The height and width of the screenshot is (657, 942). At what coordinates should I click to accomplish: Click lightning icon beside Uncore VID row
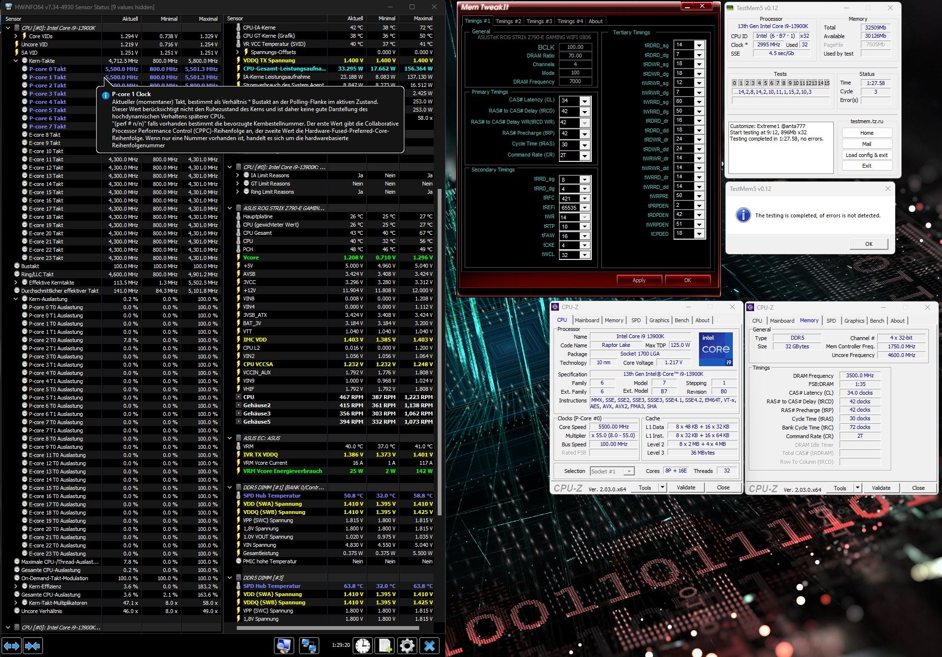[17, 44]
